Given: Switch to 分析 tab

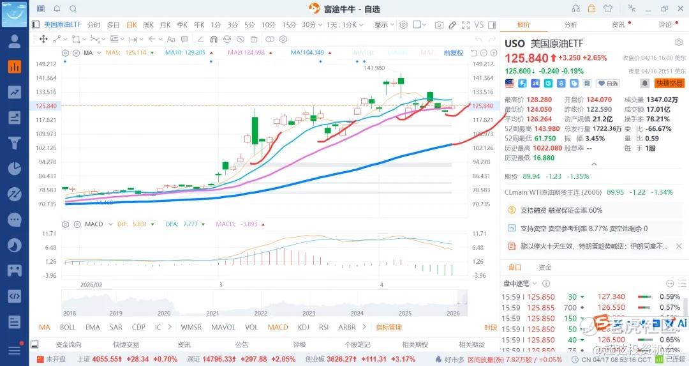Looking at the screenshot, I should [571, 25].
